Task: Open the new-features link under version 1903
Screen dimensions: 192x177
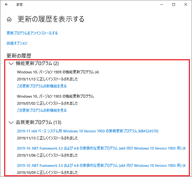Action: (x=42, y=110)
